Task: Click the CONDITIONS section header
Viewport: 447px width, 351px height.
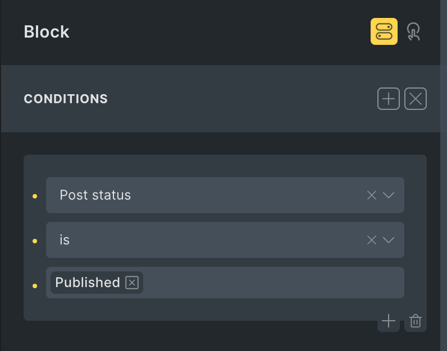Action: pyautogui.click(x=66, y=99)
